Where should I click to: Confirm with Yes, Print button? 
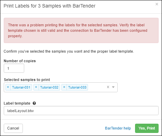point(147,128)
